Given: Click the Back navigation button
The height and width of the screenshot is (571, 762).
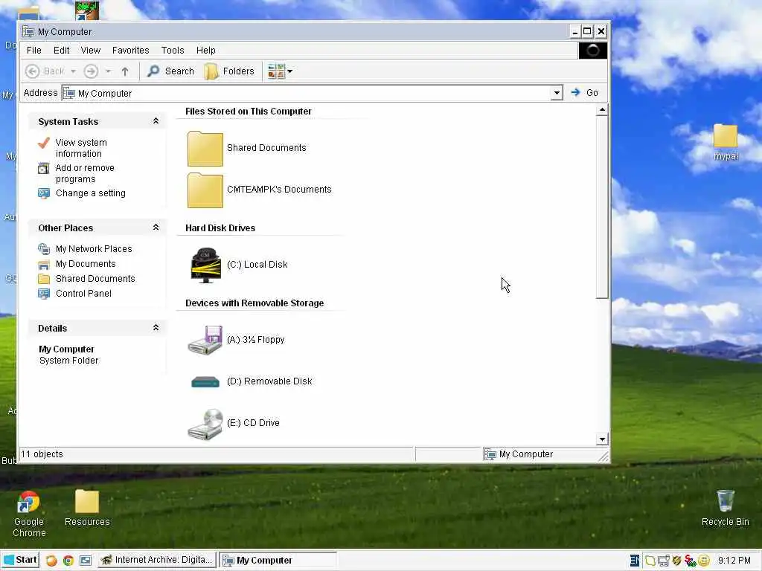Looking at the screenshot, I should pyautogui.click(x=45, y=71).
